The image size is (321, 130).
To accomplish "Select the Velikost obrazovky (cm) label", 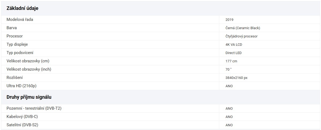I will pyautogui.click(x=28, y=61).
